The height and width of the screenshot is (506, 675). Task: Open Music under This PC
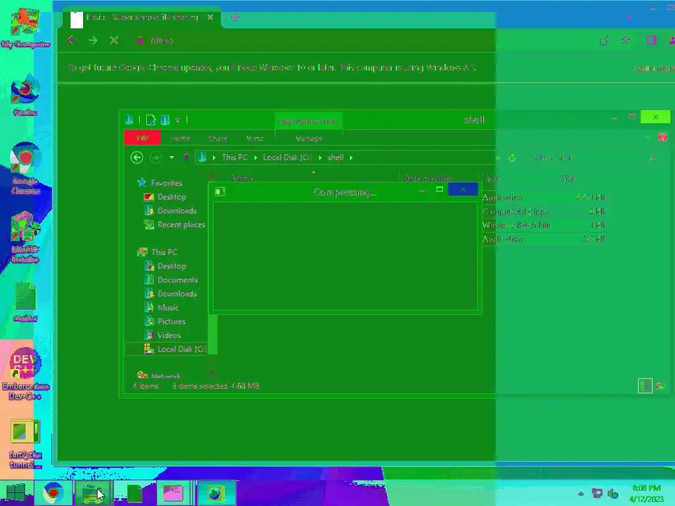pos(168,307)
